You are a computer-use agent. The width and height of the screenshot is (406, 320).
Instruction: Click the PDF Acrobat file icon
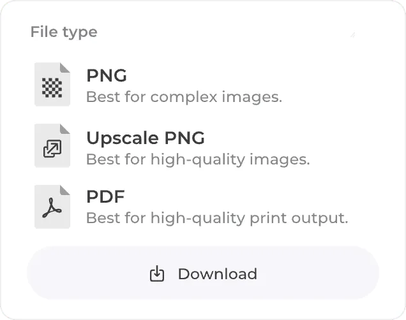[x=52, y=207]
